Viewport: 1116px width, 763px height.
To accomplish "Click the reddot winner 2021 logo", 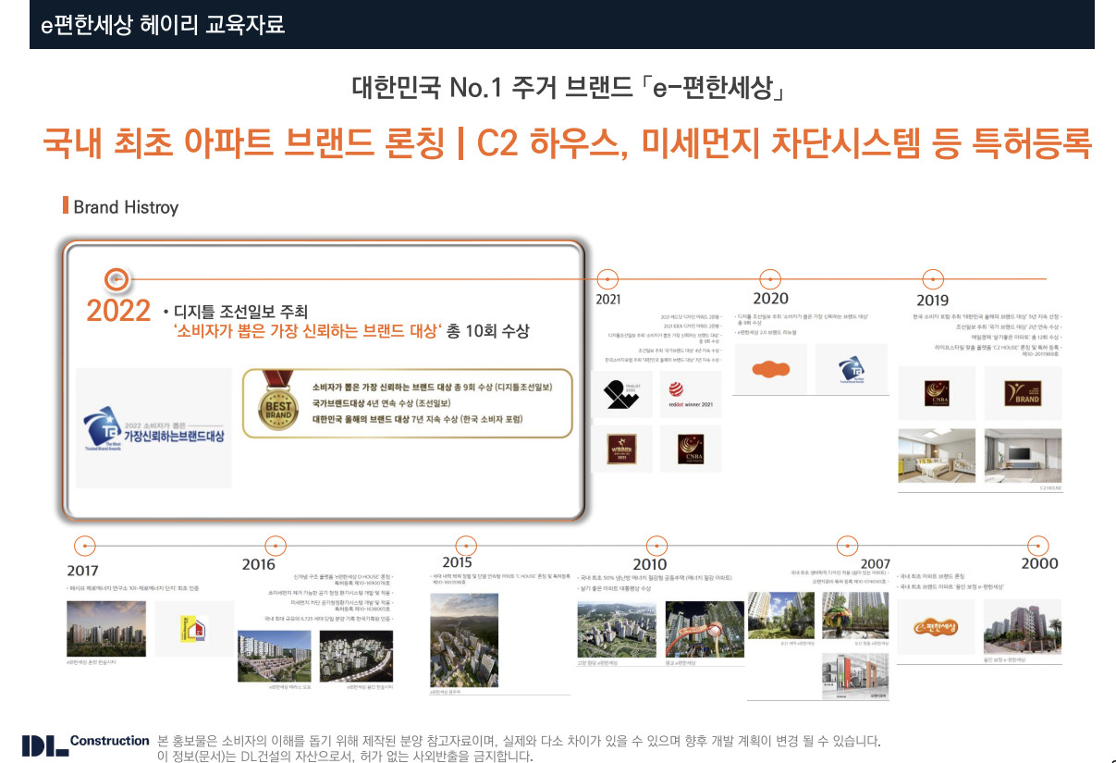I will pyautogui.click(x=690, y=394).
